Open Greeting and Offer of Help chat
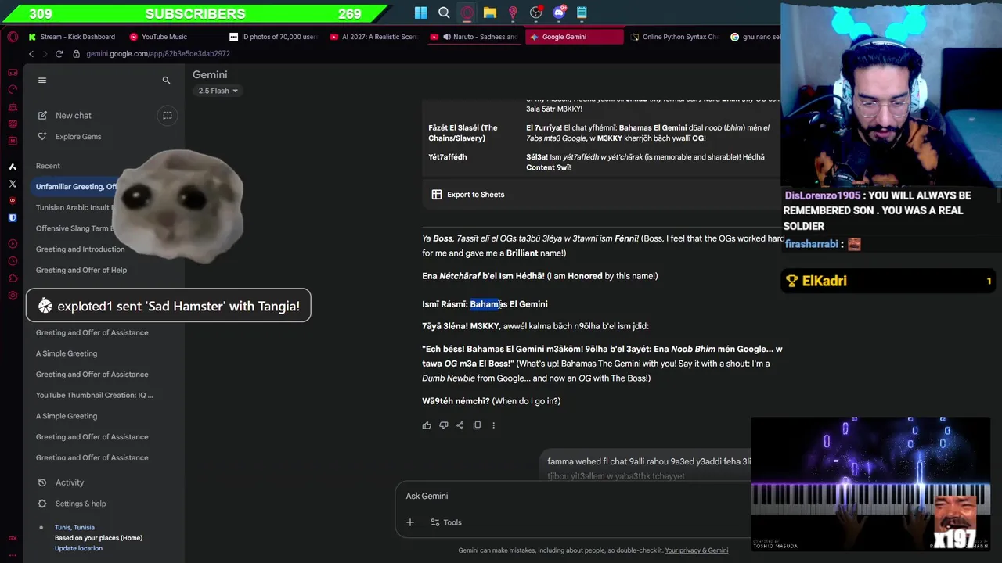This screenshot has height=563, width=1002. [x=81, y=271]
